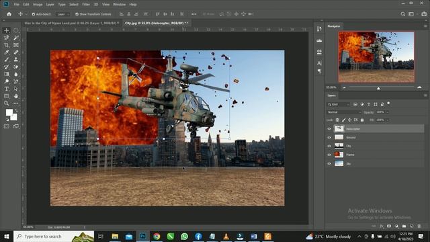Click the foreground color swatch

9,112
